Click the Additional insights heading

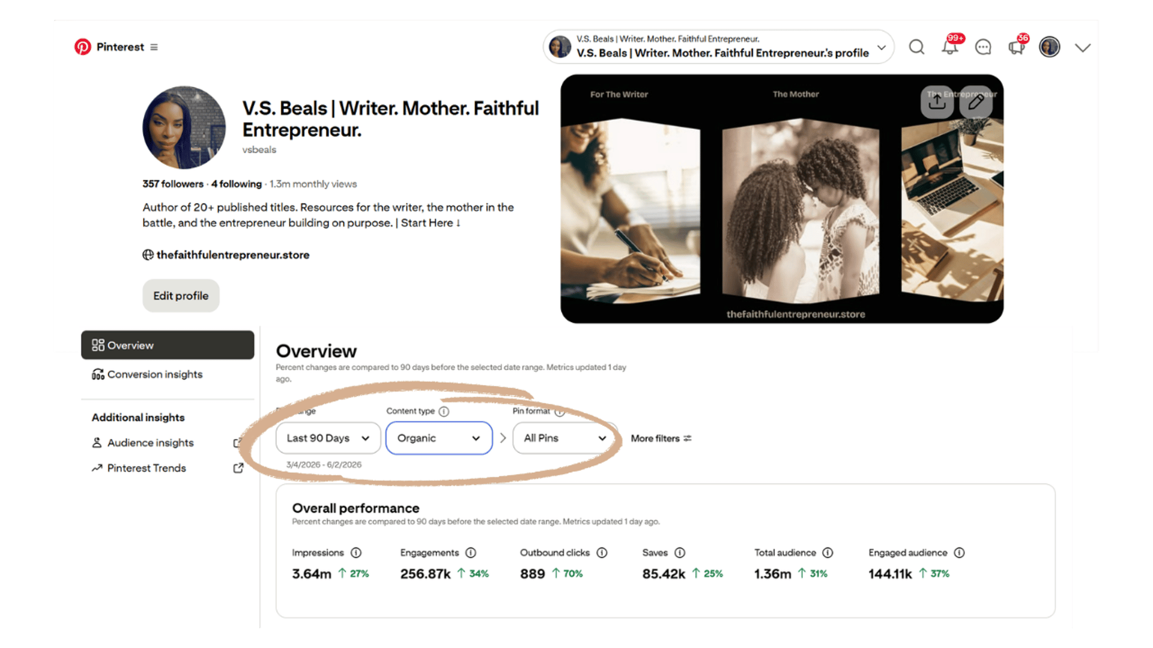click(x=138, y=418)
